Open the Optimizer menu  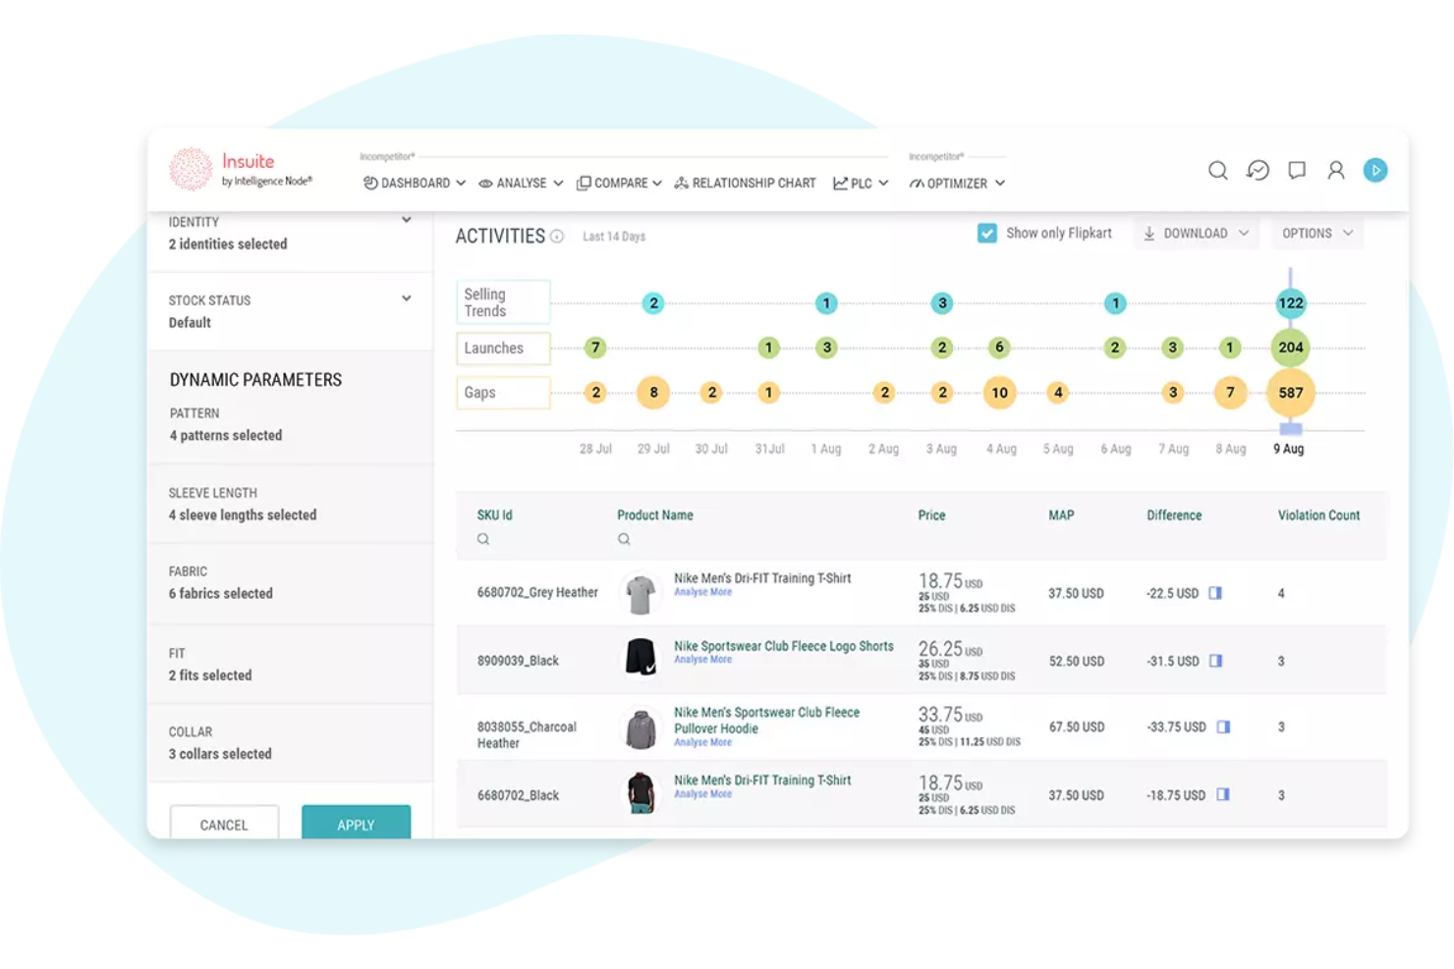tap(957, 183)
